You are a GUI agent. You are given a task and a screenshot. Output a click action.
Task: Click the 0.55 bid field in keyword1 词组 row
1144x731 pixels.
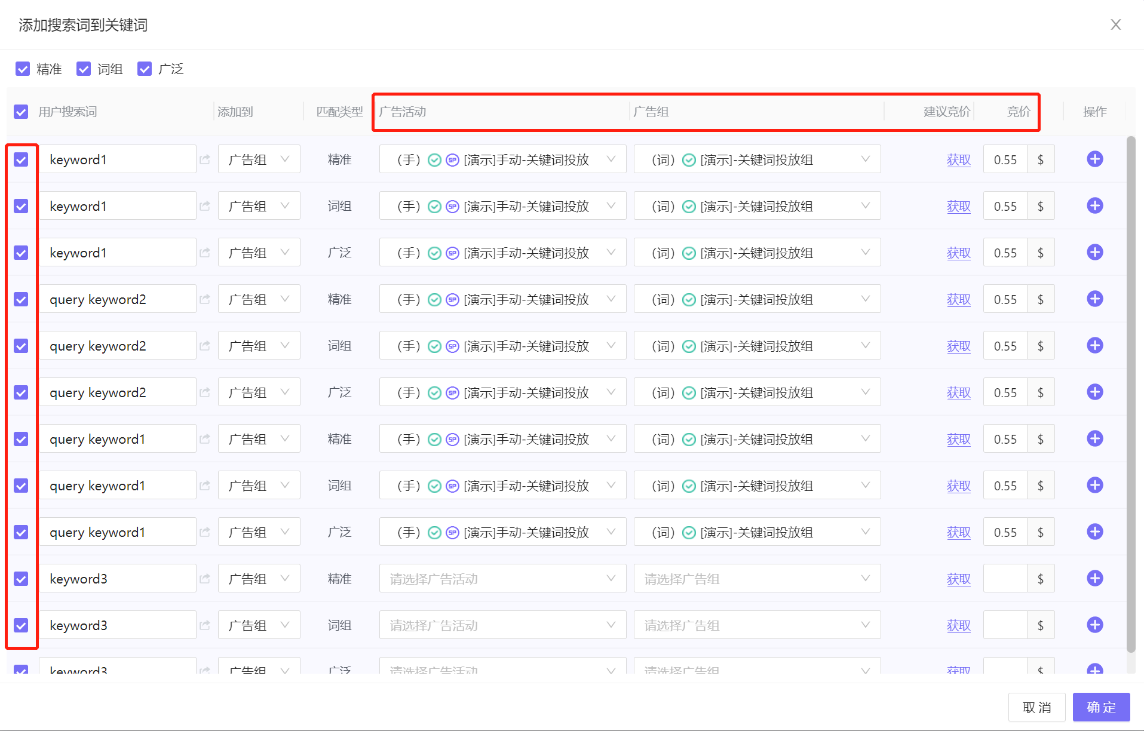pyautogui.click(x=1005, y=206)
